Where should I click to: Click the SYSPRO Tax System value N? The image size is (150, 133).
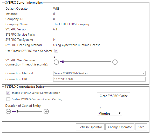pyautogui.click(x=54, y=40)
